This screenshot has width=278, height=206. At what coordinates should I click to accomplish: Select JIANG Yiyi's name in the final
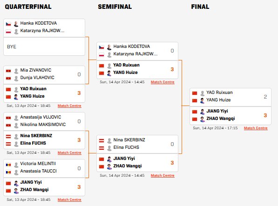(217, 111)
